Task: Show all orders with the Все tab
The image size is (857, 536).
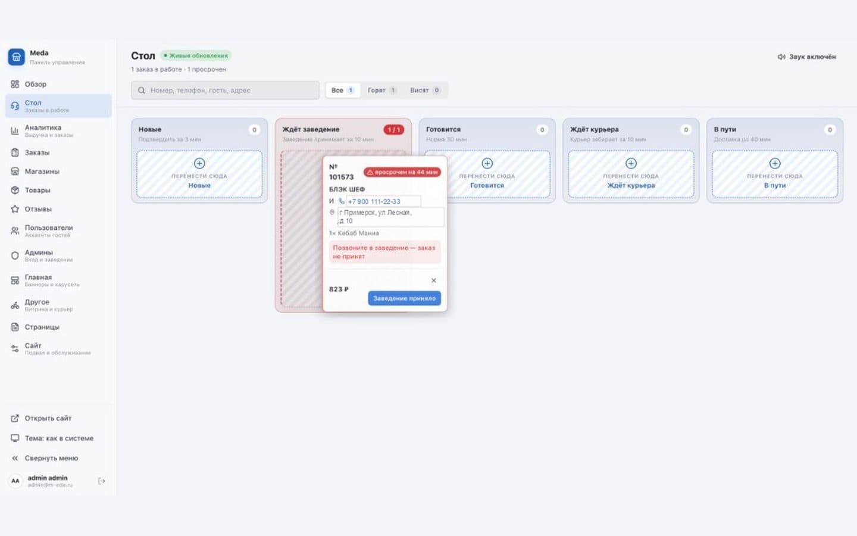Action: pyautogui.click(x=343, y=91)
